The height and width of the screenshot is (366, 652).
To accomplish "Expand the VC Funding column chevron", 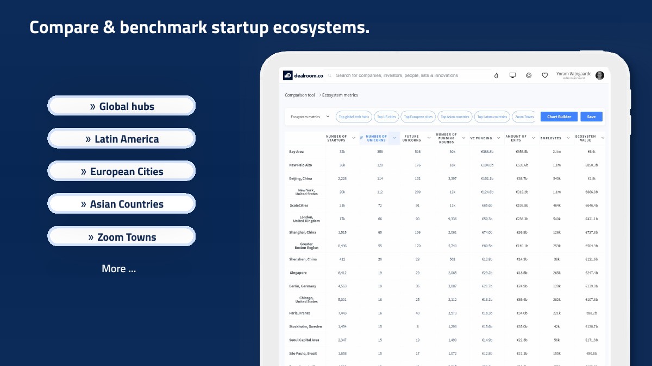I will tap(498, 138).
